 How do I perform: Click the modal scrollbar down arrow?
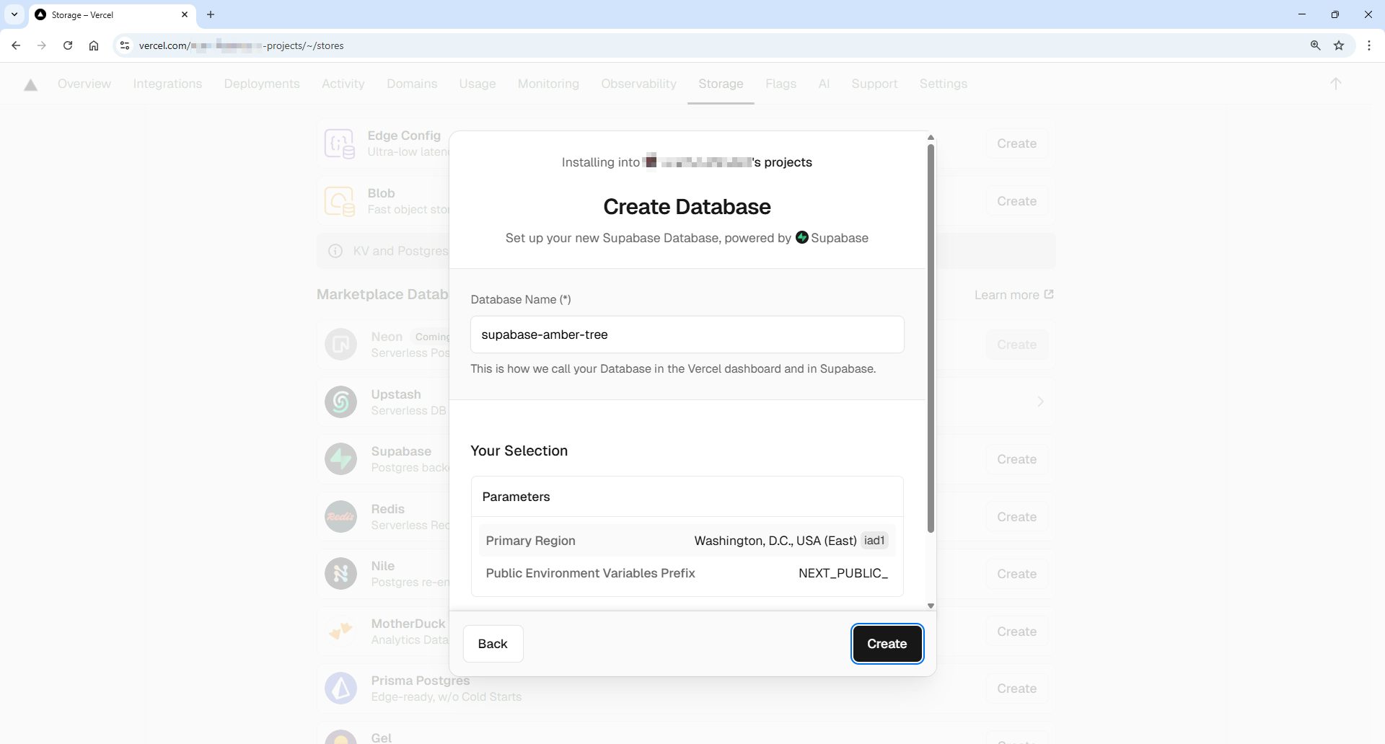click(x=930, y=606)
